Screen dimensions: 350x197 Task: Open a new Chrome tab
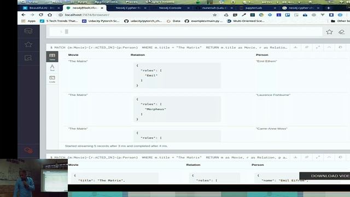tap(329, 8)
